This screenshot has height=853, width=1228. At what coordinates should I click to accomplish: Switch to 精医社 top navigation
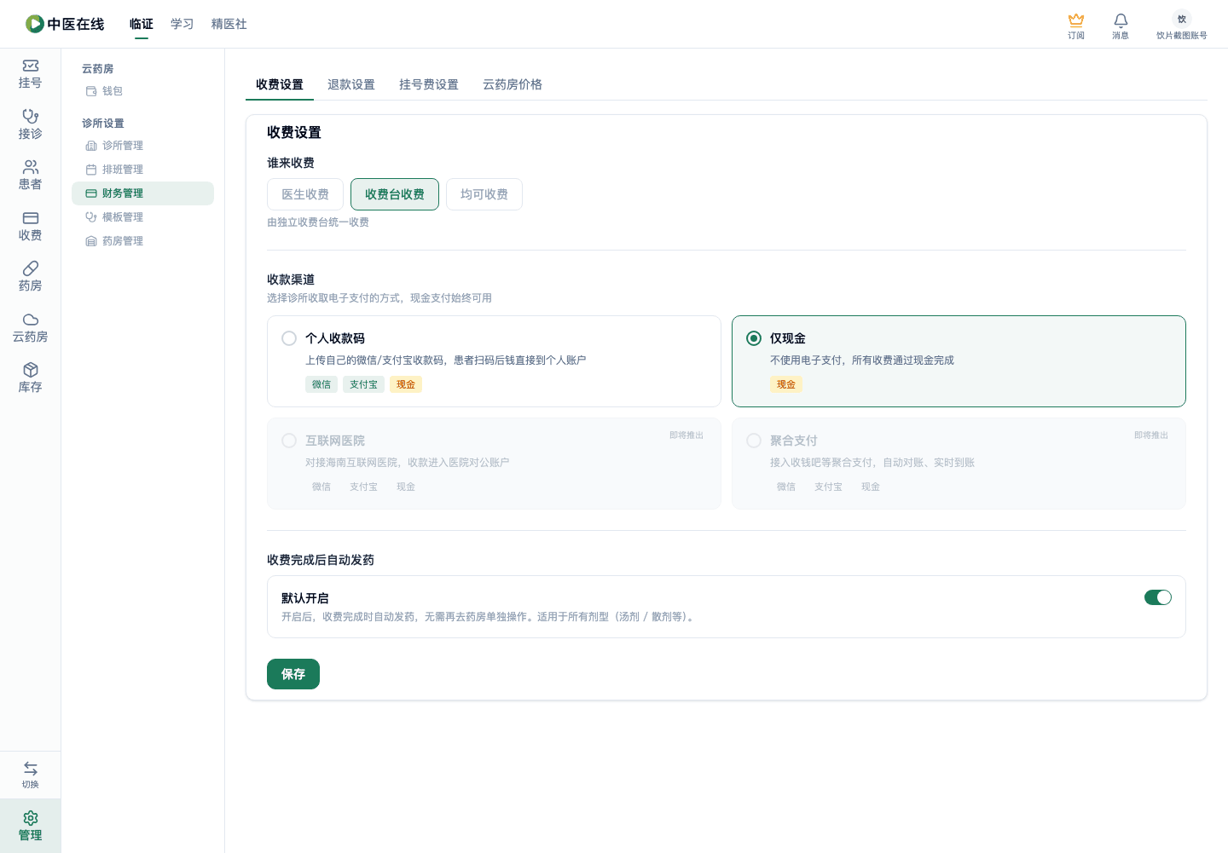[x=229, y=24]
